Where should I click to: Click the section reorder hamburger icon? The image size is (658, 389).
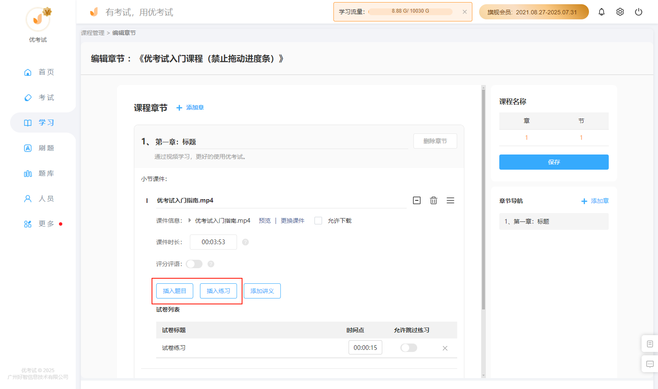pos(450,200)
